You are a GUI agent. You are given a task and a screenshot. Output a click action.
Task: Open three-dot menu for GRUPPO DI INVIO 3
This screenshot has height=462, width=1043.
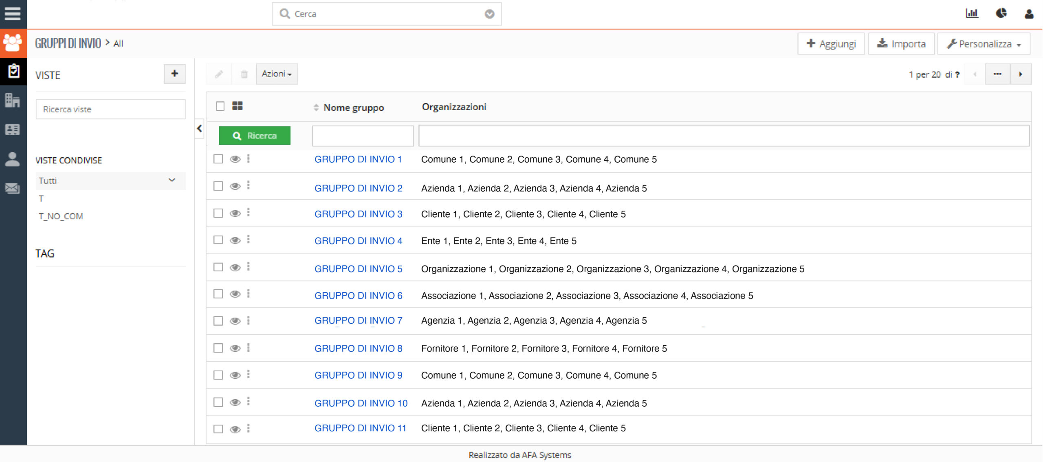248,213
